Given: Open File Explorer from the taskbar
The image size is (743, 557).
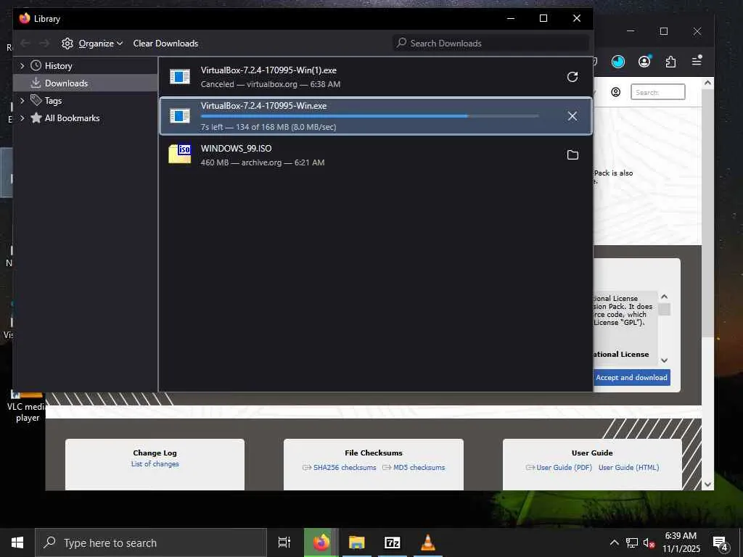Looking at the screenshot, I should [357, 542].
